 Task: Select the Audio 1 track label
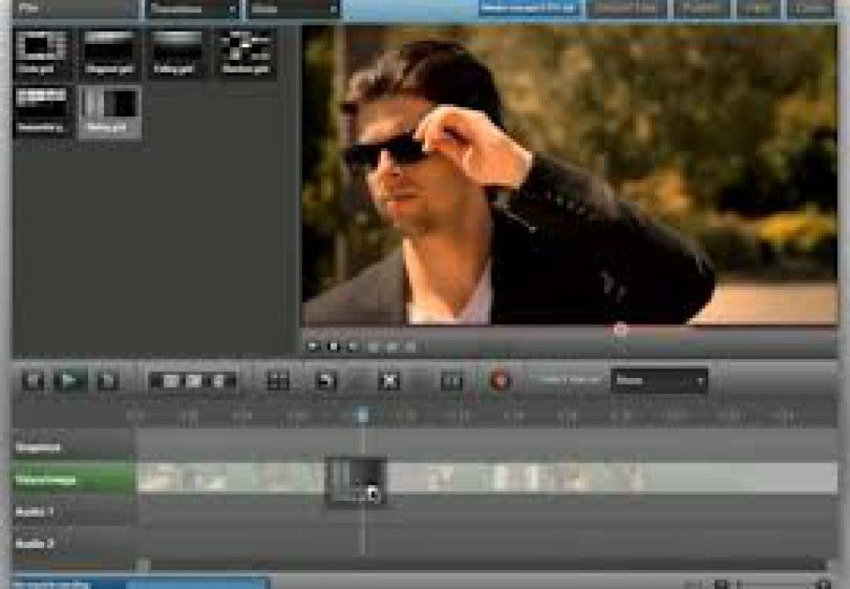click(x=74, y=512)
